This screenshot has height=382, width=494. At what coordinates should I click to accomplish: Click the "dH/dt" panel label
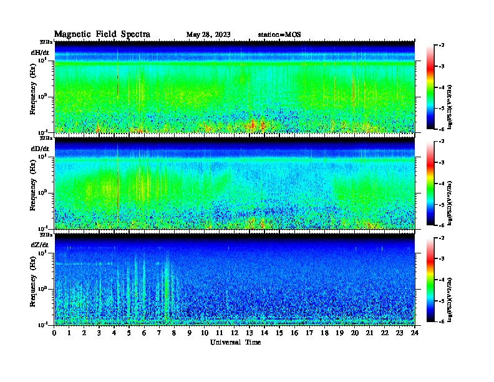(40, 52)
